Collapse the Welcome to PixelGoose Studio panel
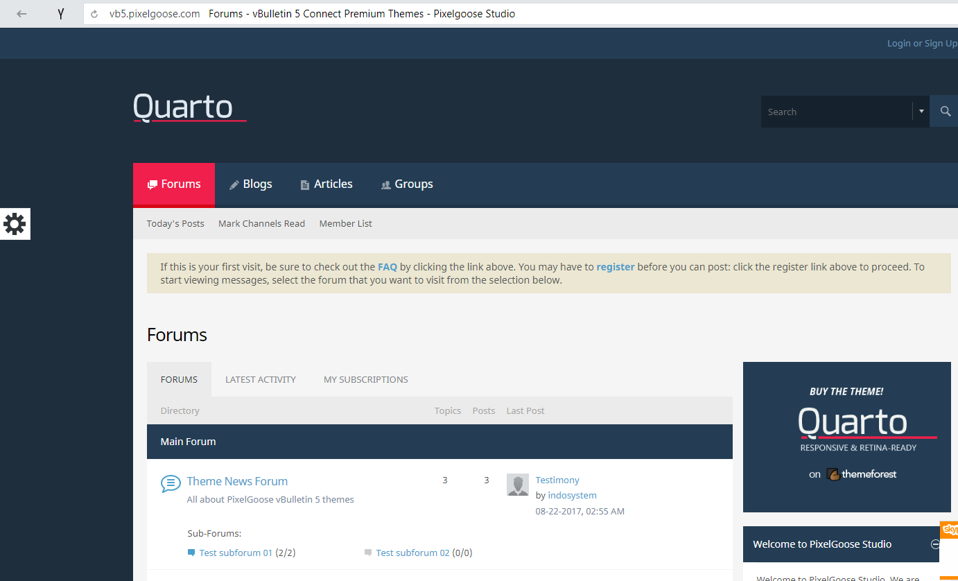 pyautogui.click(x=935, y=544)
